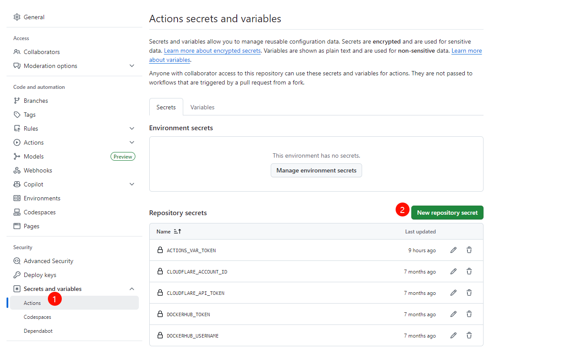Click Manage environment secrets
The width and height of the screenshot is (571, 348).
(316, 170)
